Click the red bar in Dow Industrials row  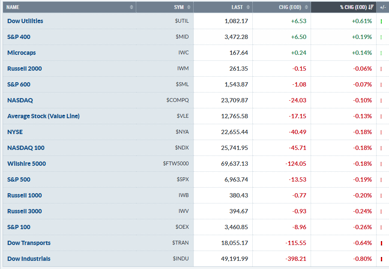click(381, 259)
